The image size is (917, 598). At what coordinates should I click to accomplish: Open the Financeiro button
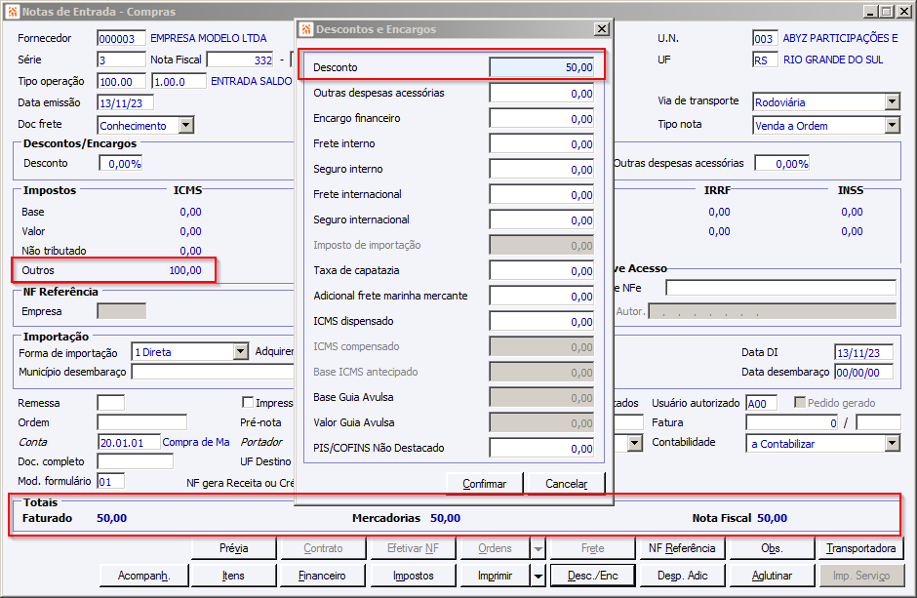coord(323,576)
